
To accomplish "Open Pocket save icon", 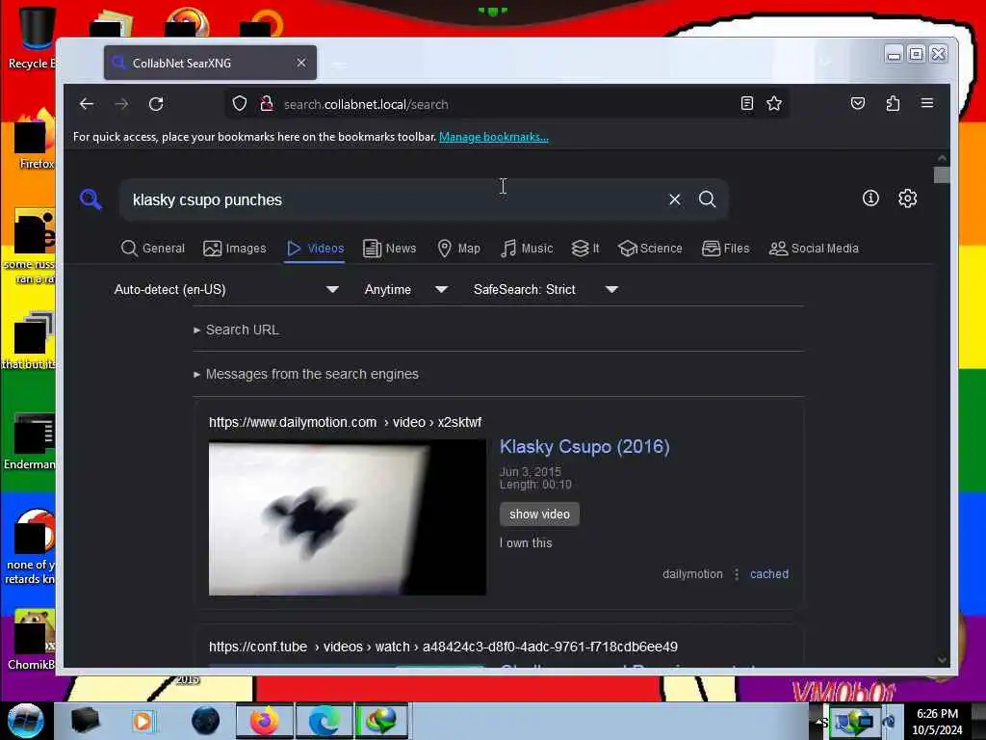I will click(858, 103).
